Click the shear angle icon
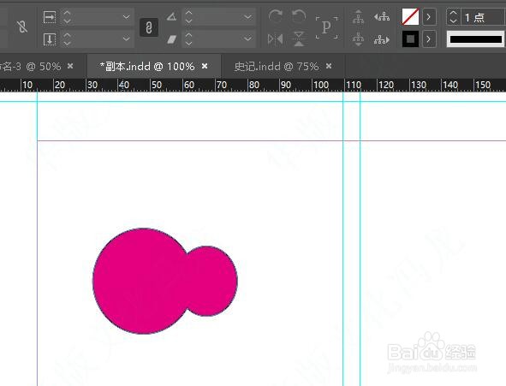 (x=172, y=39)
